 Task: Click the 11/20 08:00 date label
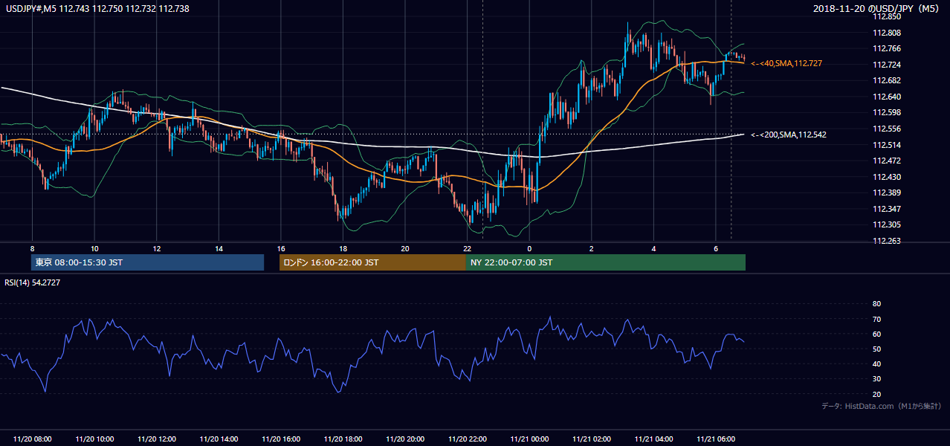[x=33, y=439]
